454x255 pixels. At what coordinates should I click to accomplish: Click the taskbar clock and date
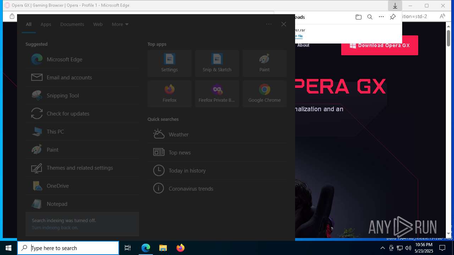pyautogui.click(x=424, y=248)
